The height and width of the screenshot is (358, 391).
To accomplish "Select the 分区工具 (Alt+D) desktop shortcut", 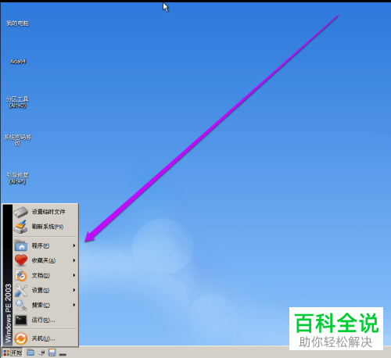I will [17, 102].
